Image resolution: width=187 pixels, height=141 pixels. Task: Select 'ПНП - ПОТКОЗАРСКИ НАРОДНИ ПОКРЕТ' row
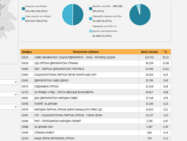click(95, 121)
